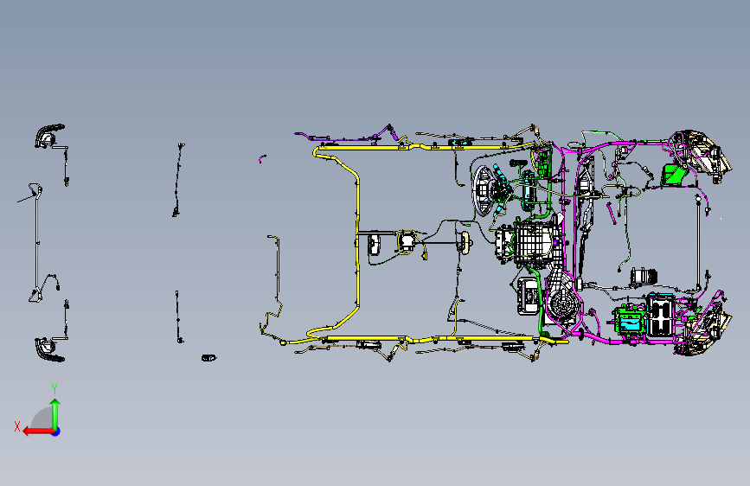Image resolution: width=750 pixels, height=486 pixels.
Task: Select the cyan component beside the steering column
Action: pos(529,191)
